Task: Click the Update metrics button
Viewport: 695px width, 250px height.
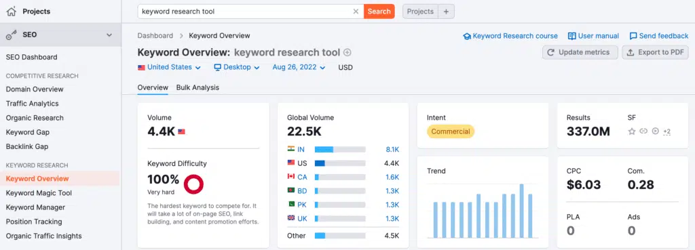Action: point(580,52)
